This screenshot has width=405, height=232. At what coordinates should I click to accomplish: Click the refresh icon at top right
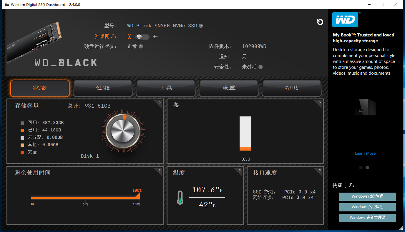[320, 22]
